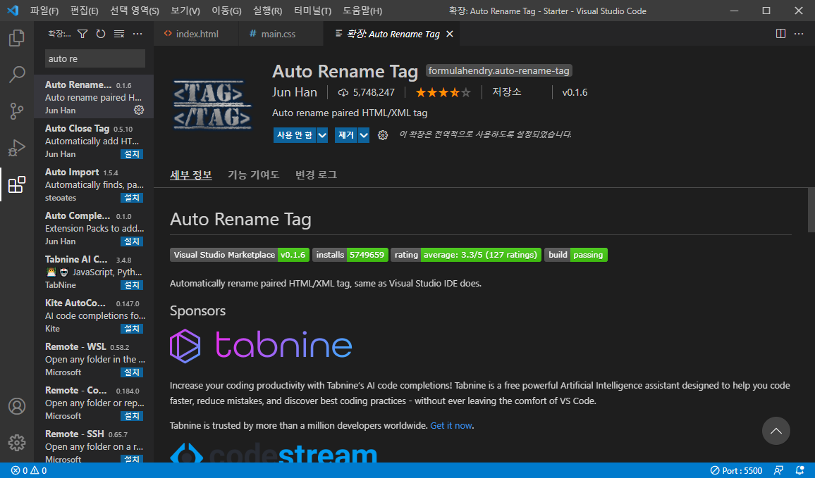The image size is (815, 478).
Task: Clear extensions search results icon
Action: [119, 34]
